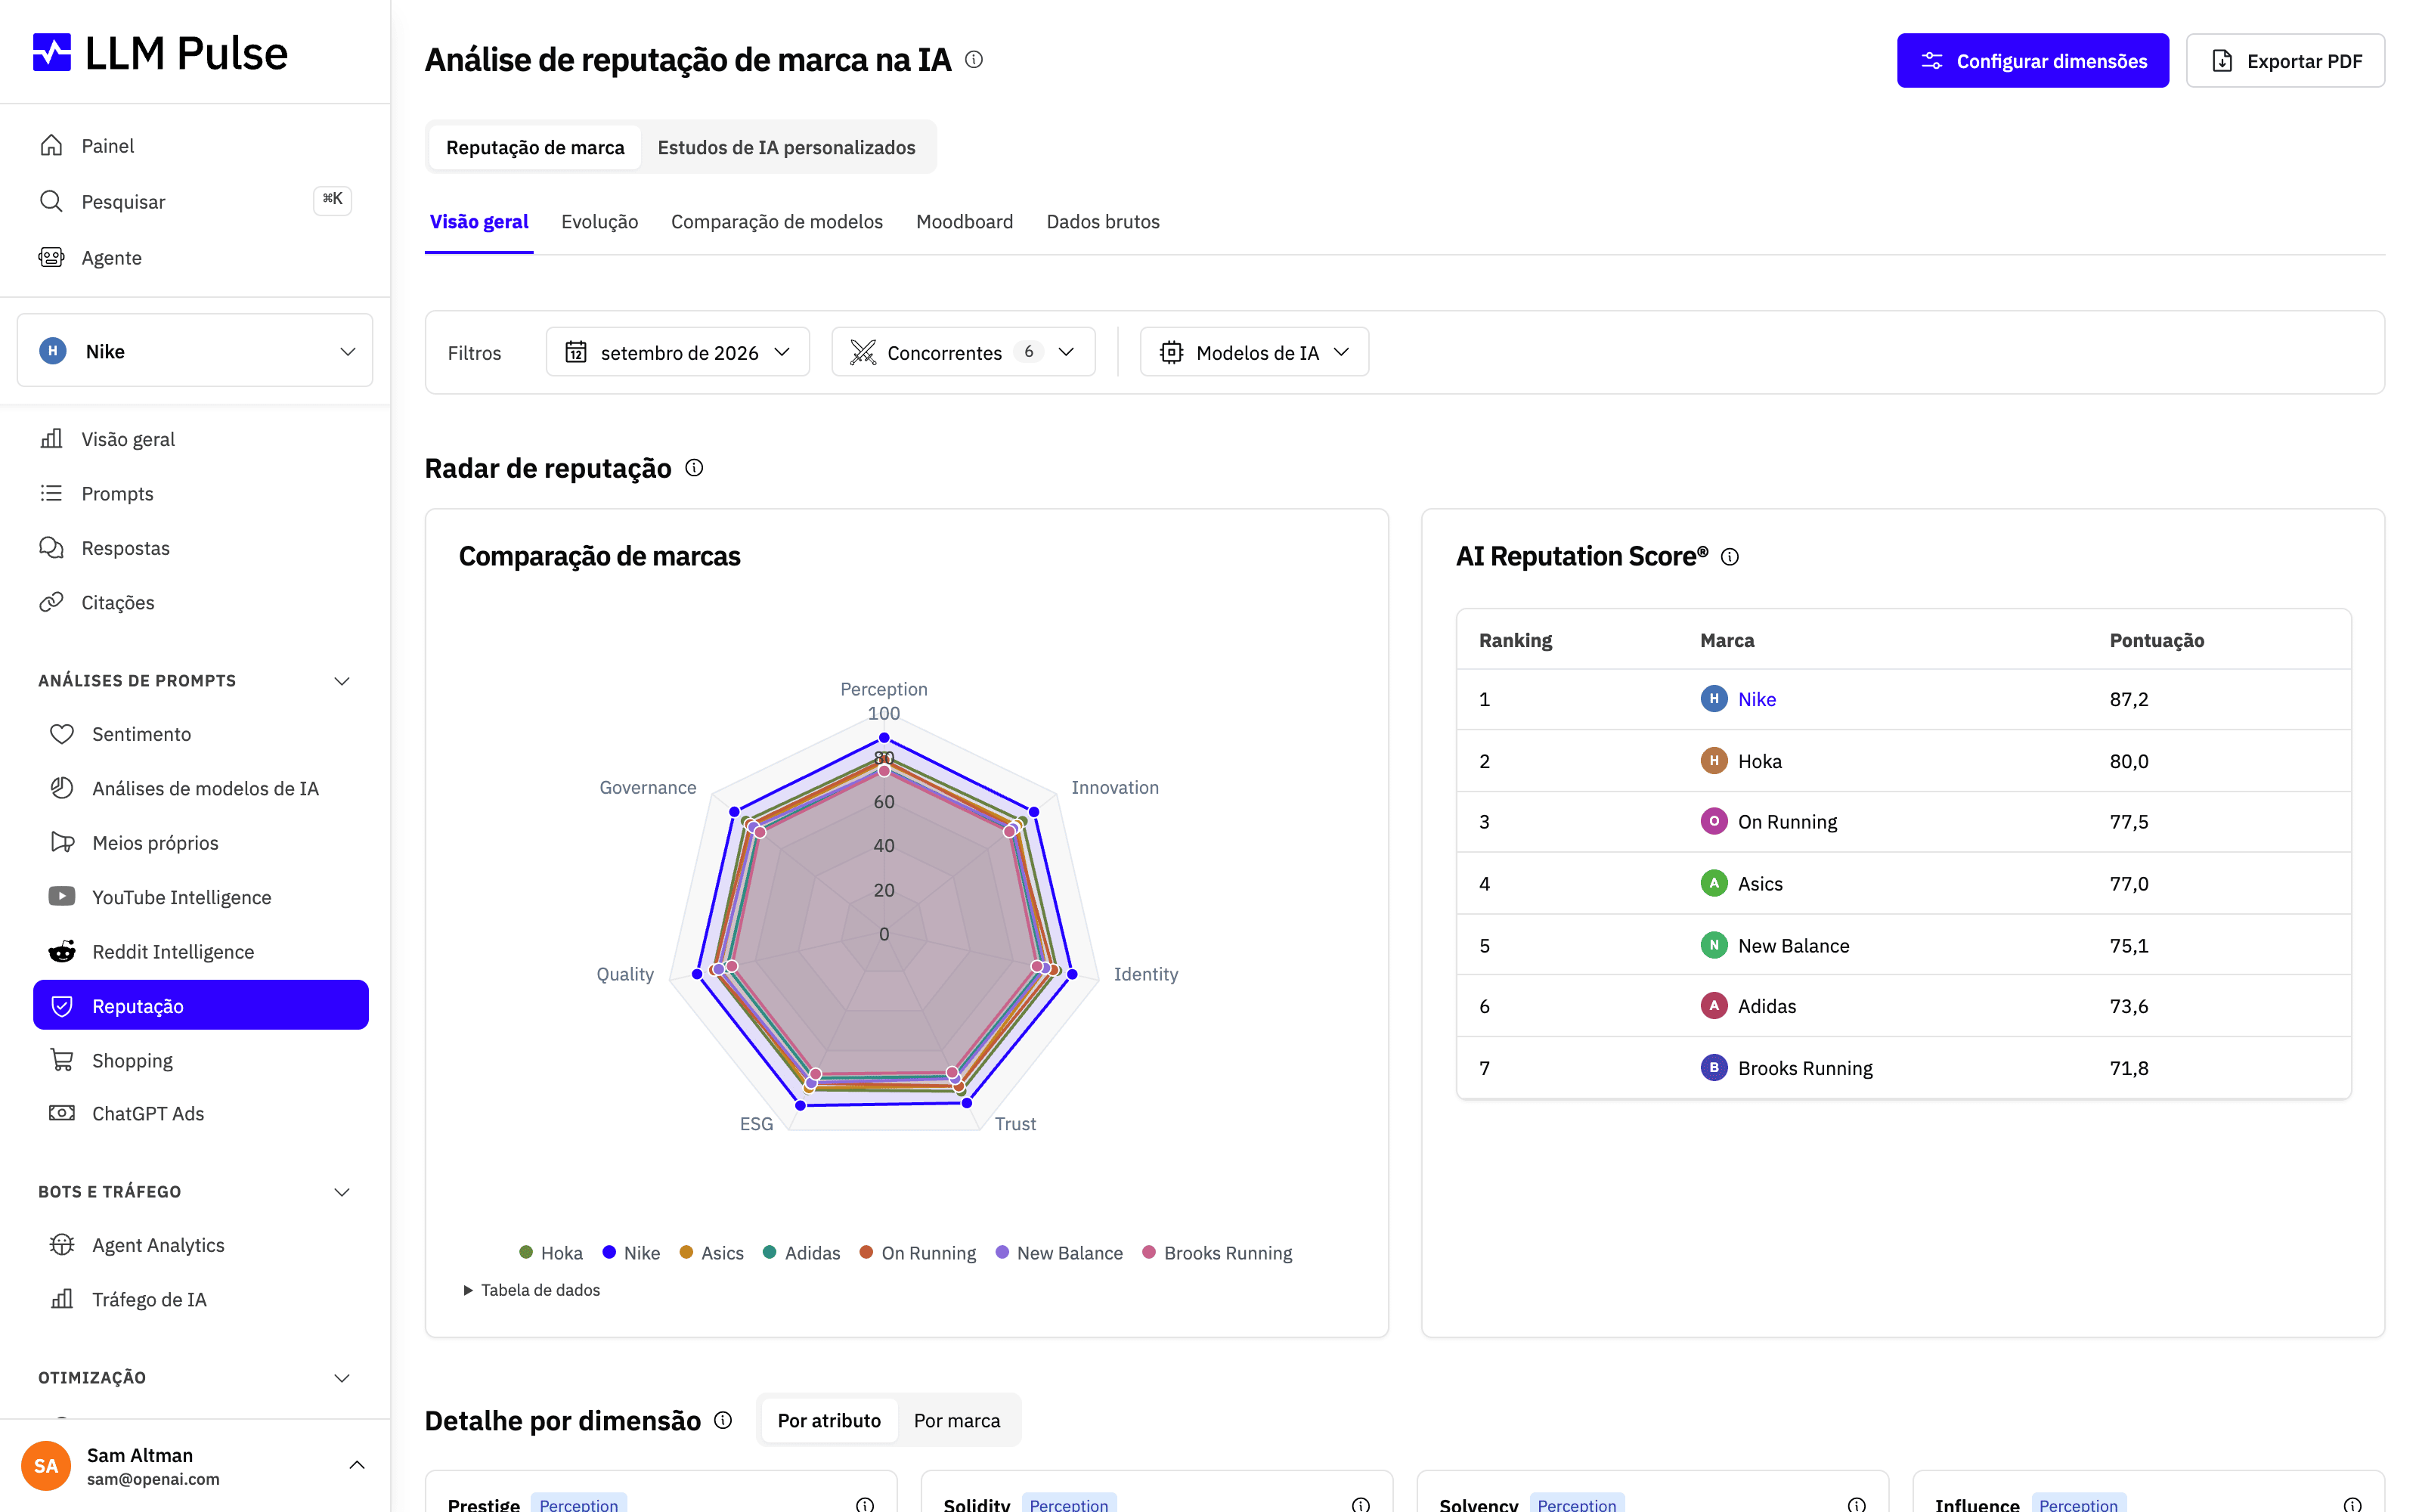This screenshot has height=1512, width=2419.
Task: Click the Exportar PDF button
Action: [2285, 60]
